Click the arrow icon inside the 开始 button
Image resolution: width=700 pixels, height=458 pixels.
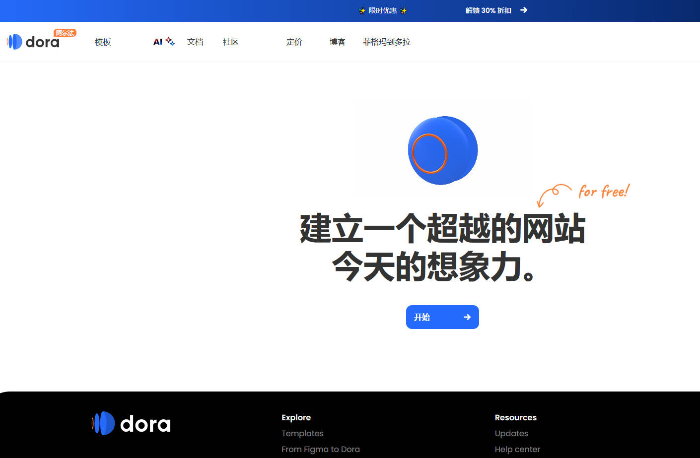point(467,317)
